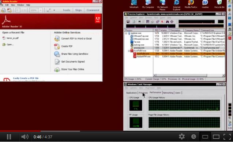
Task: Toggle Adobe Reader read mode arrows icon
Action: 49,10
